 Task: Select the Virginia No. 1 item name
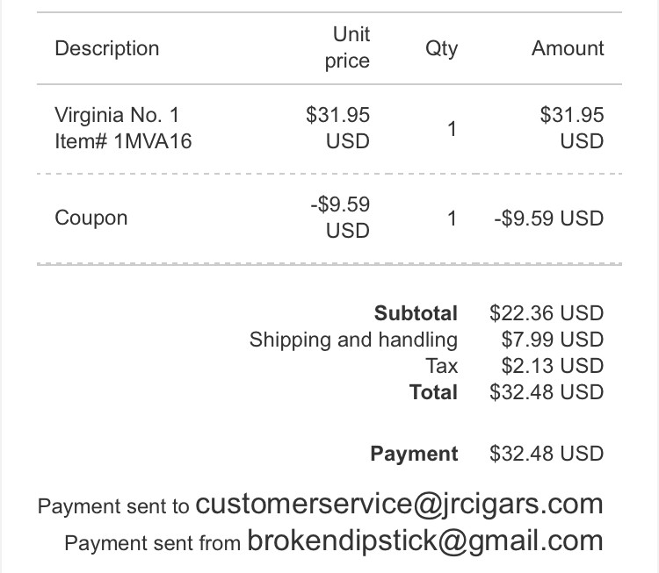[x=117, y=115]
